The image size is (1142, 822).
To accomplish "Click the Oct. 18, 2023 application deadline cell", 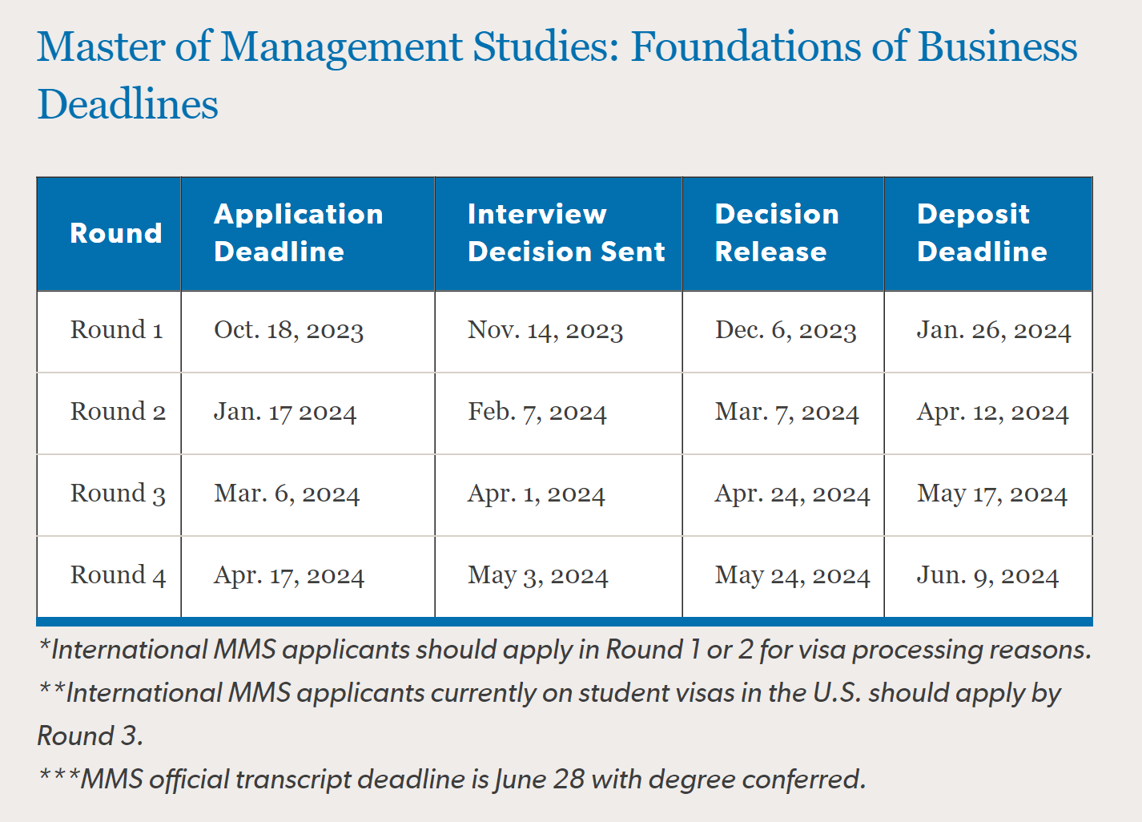I will [x=288, y=330].
